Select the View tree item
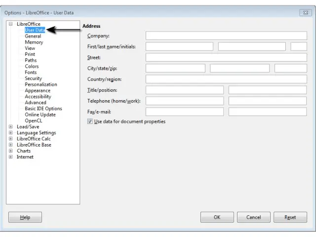Screen dimensions: 316x237 [30, 48]
